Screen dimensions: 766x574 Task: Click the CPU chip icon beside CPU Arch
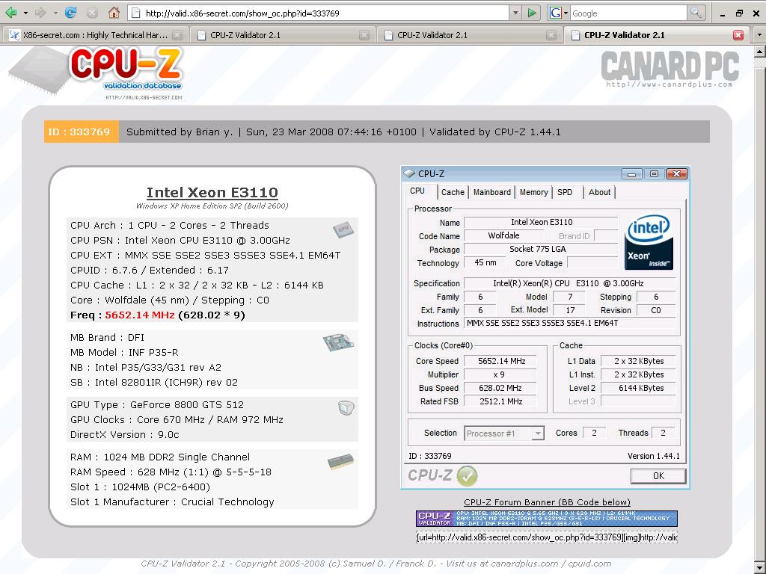(x=343, y=229)
